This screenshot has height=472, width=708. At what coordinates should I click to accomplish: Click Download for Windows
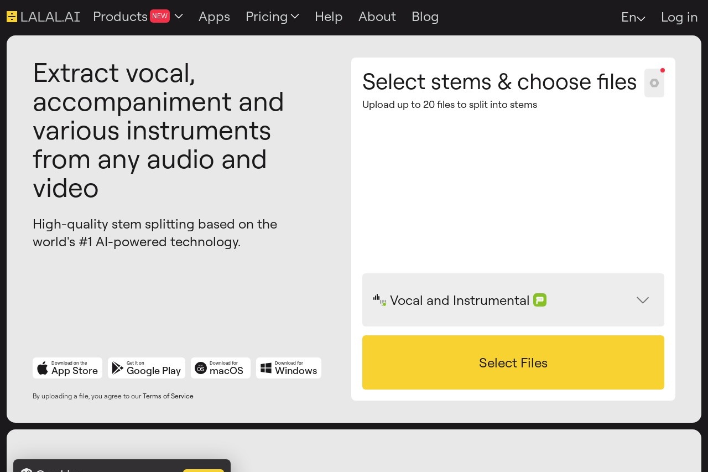point(288,367)
